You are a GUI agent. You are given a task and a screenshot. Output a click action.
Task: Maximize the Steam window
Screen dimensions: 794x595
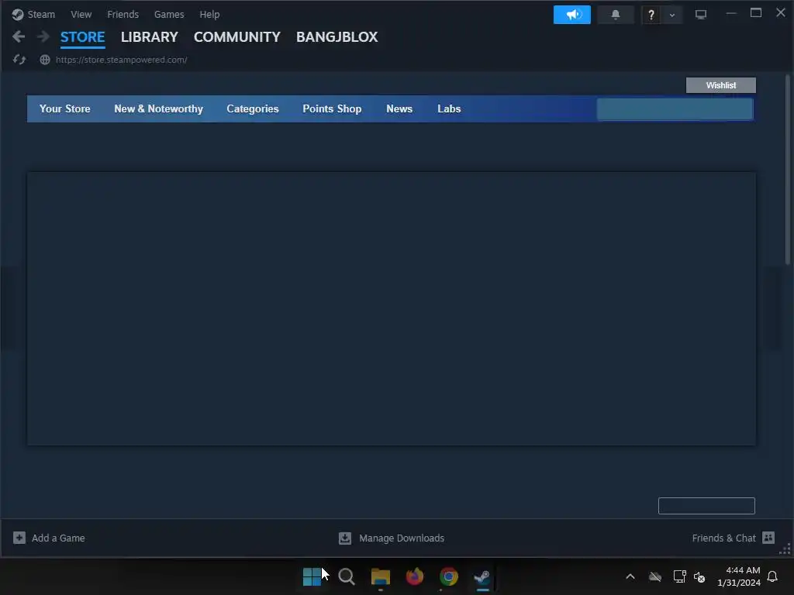pos(756,13)
